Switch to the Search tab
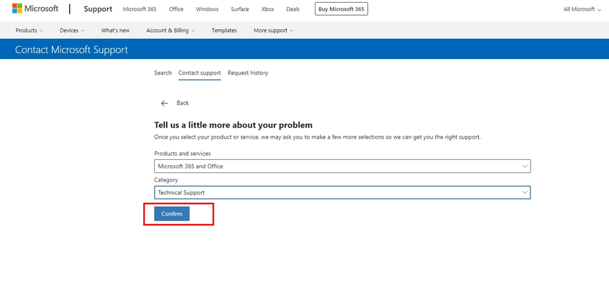The image size is (609, 294). tap(163, 73)
